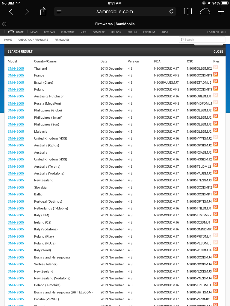
Task: Click Kies icon in the France row
Action: [216, 74]
